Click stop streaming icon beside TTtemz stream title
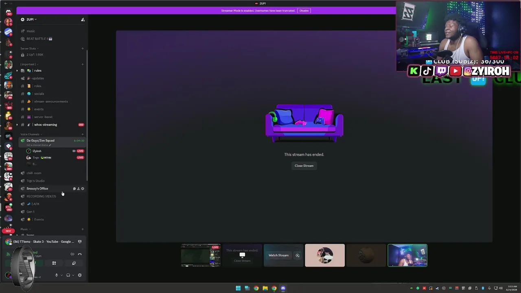 coord(80,242)
